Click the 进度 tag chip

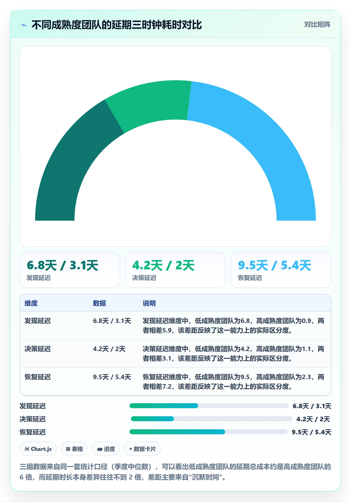[106, 449]
